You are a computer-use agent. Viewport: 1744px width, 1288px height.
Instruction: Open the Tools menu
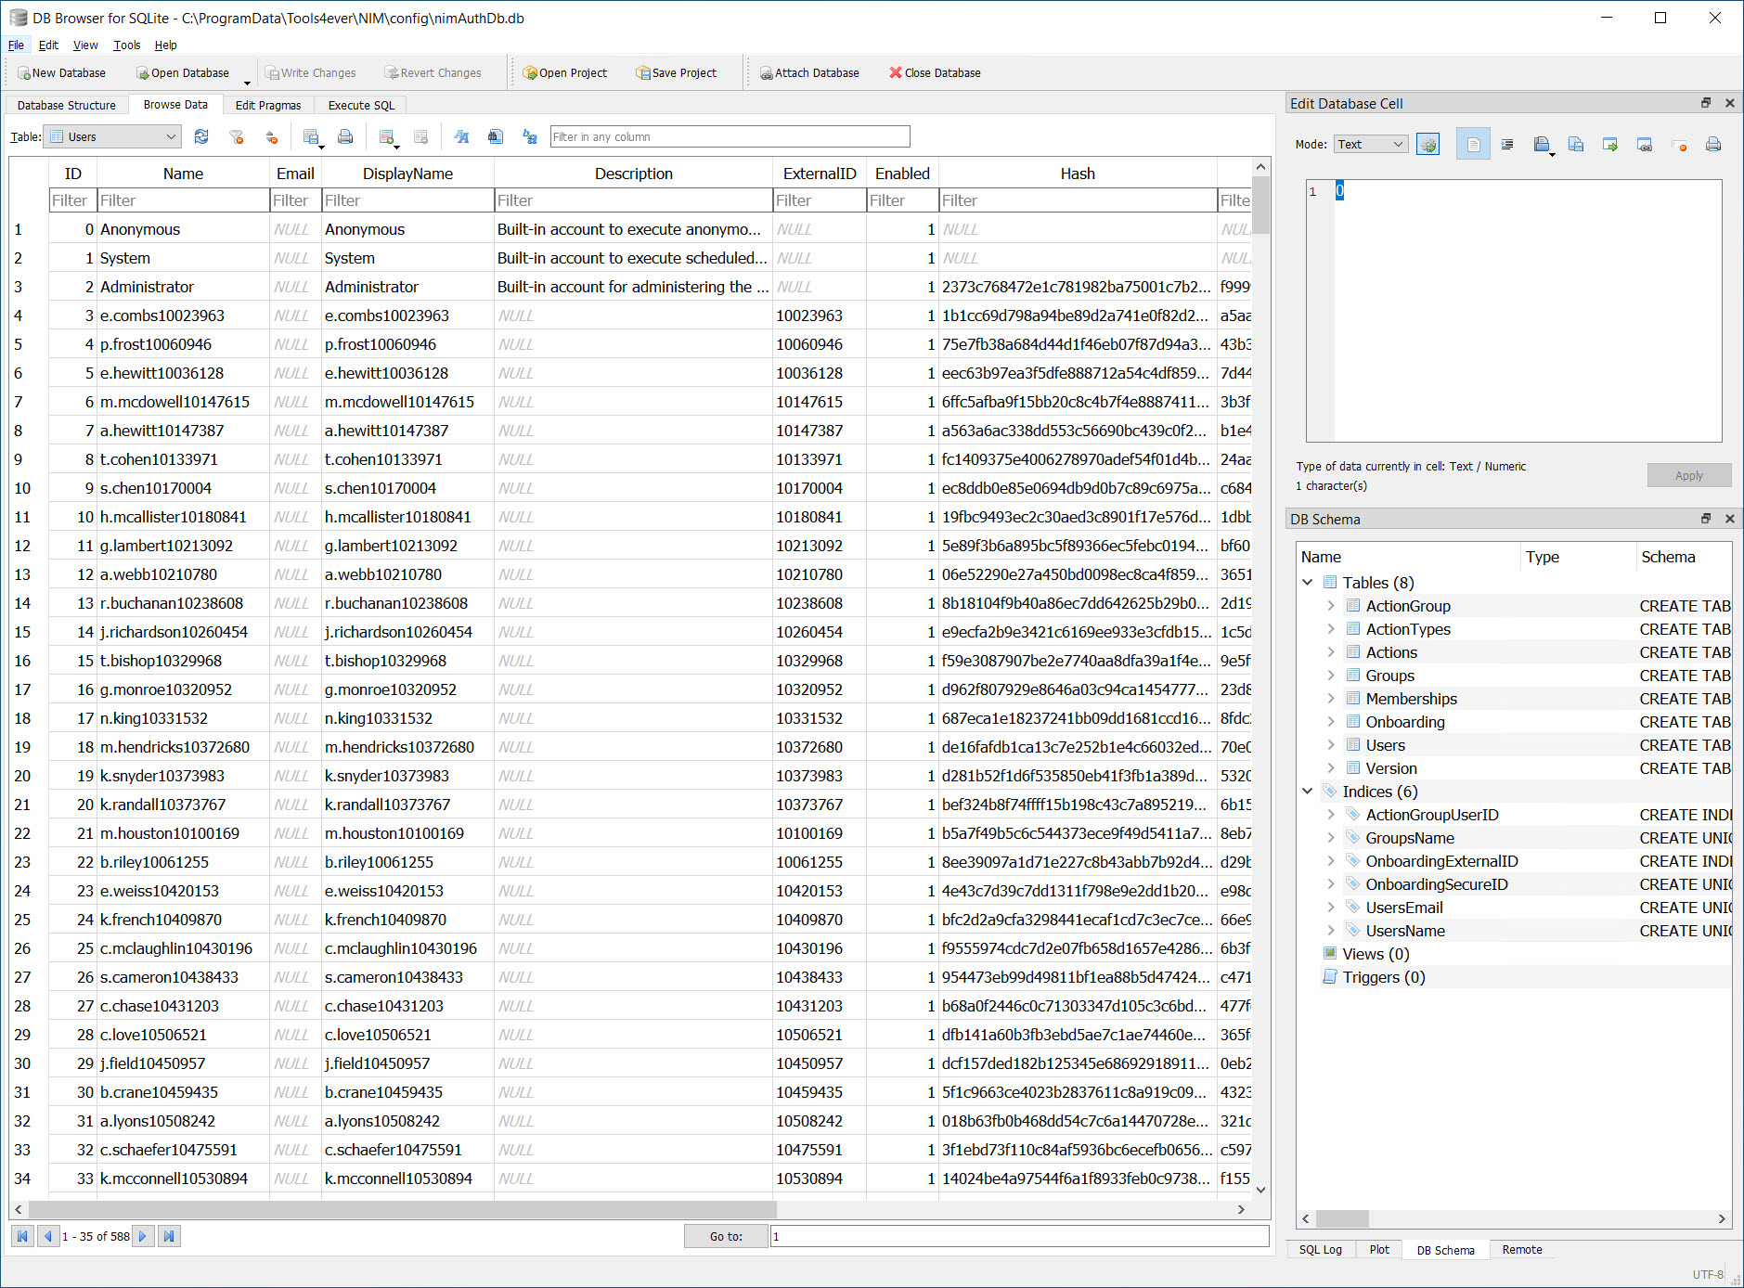126,45
